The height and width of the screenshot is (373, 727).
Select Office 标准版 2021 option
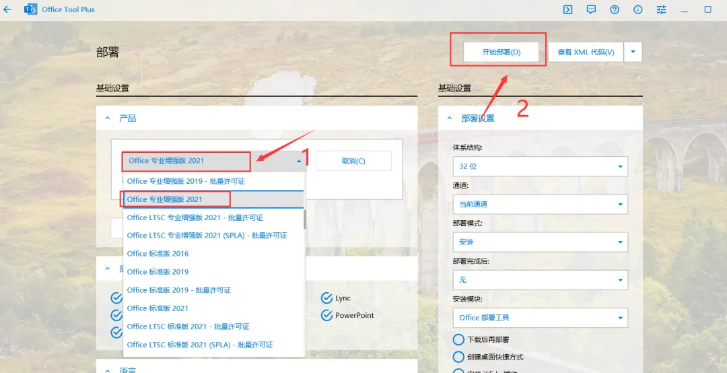[x=213, y=308]
